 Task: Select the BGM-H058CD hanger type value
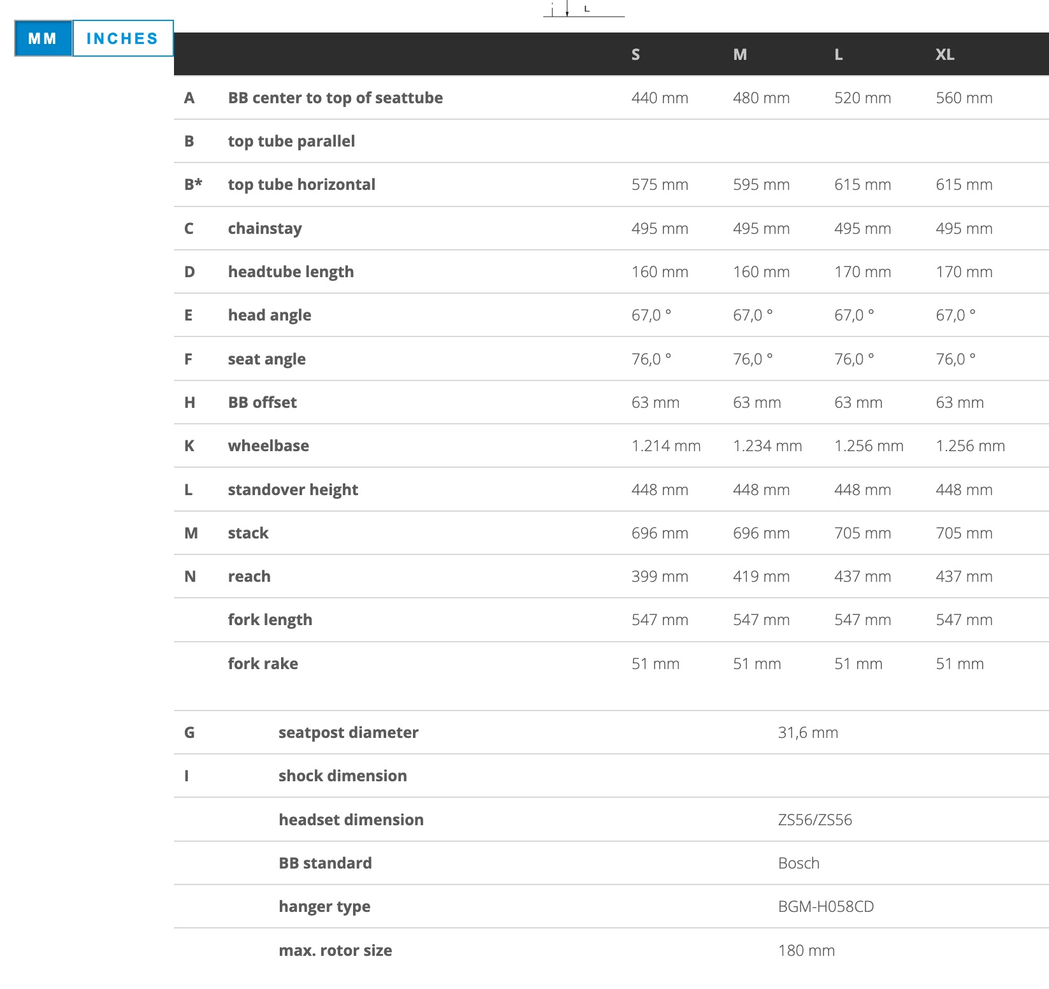(x=826, y=907)
